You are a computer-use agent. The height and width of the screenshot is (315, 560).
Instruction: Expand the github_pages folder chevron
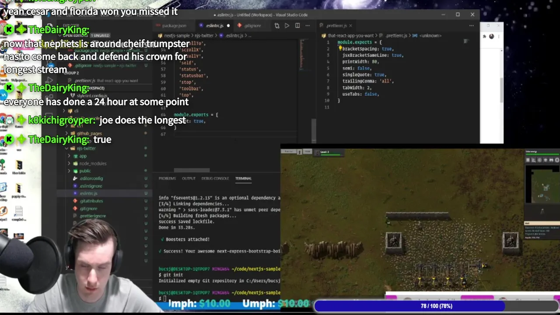tap(67, 133)
